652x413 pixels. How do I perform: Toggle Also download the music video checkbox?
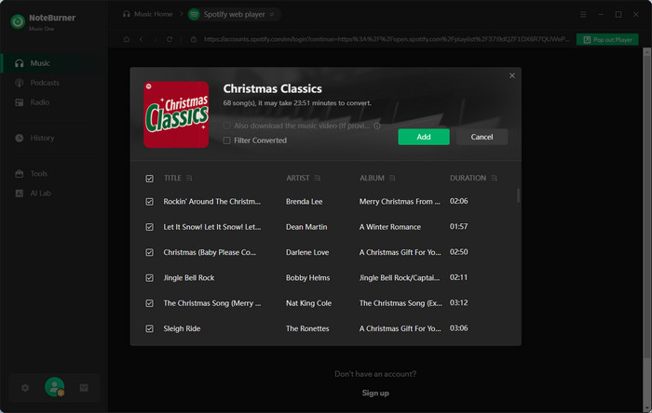(x=226, y=126)
